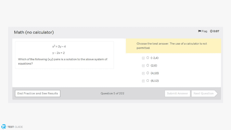The width and height of the screenshot is (231, 130).
Task: Submit Answer for this question
Action: coord(177,93)
